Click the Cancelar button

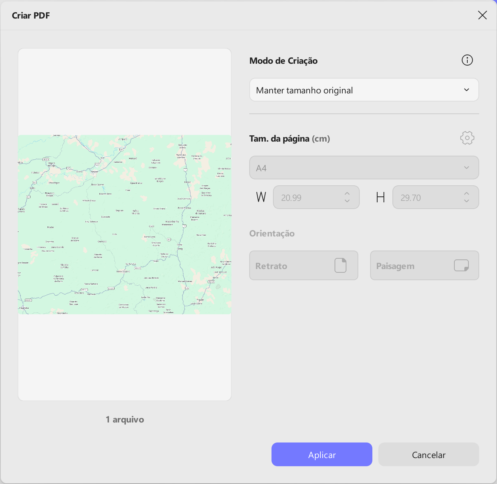tap(428, 454)
